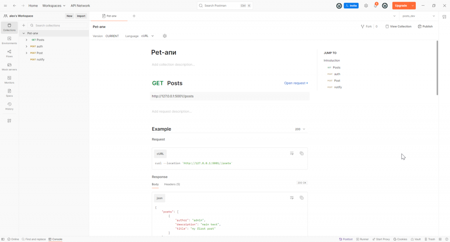Viewport: 450px width, 242px height.
Task: Open the 200 example status dropdown
Action: (x=300, y=129)
